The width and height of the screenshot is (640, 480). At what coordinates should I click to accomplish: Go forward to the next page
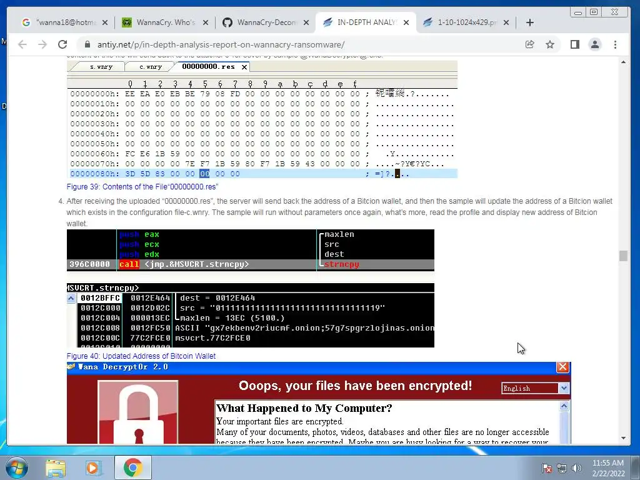click(x=42, y=44)
